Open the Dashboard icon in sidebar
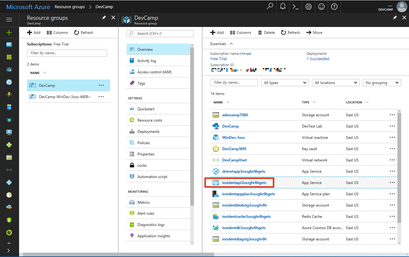409x257 pixels. (9, 45)
